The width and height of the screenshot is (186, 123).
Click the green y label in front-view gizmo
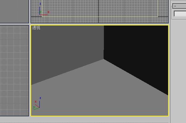pos(41,12)
